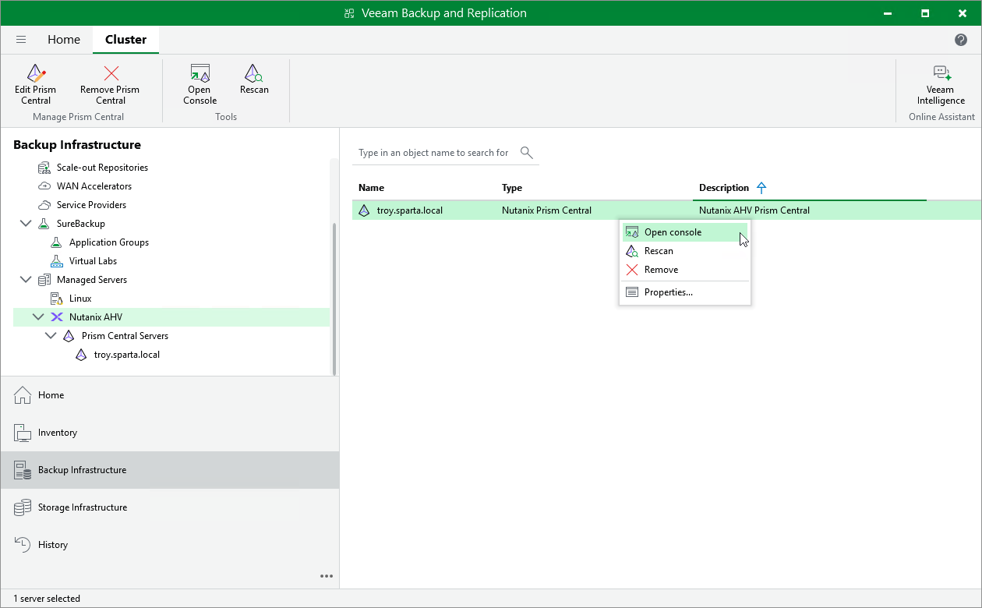Screen dimensions: 982x608
Task: Collapse the Managed Servers tree node
Action: point(26,280)
